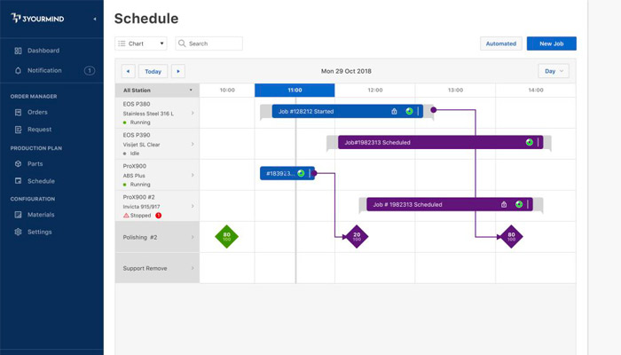Select the green 80/100 Polishing diamond marker

227,236
